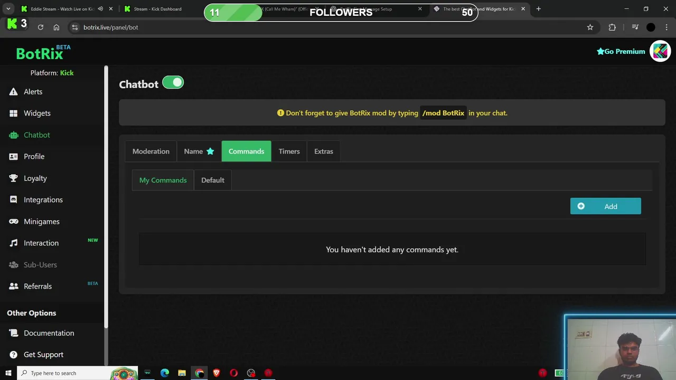Switch to the Default commands sub-tab
676x380 pixels.
click(213, 180)
